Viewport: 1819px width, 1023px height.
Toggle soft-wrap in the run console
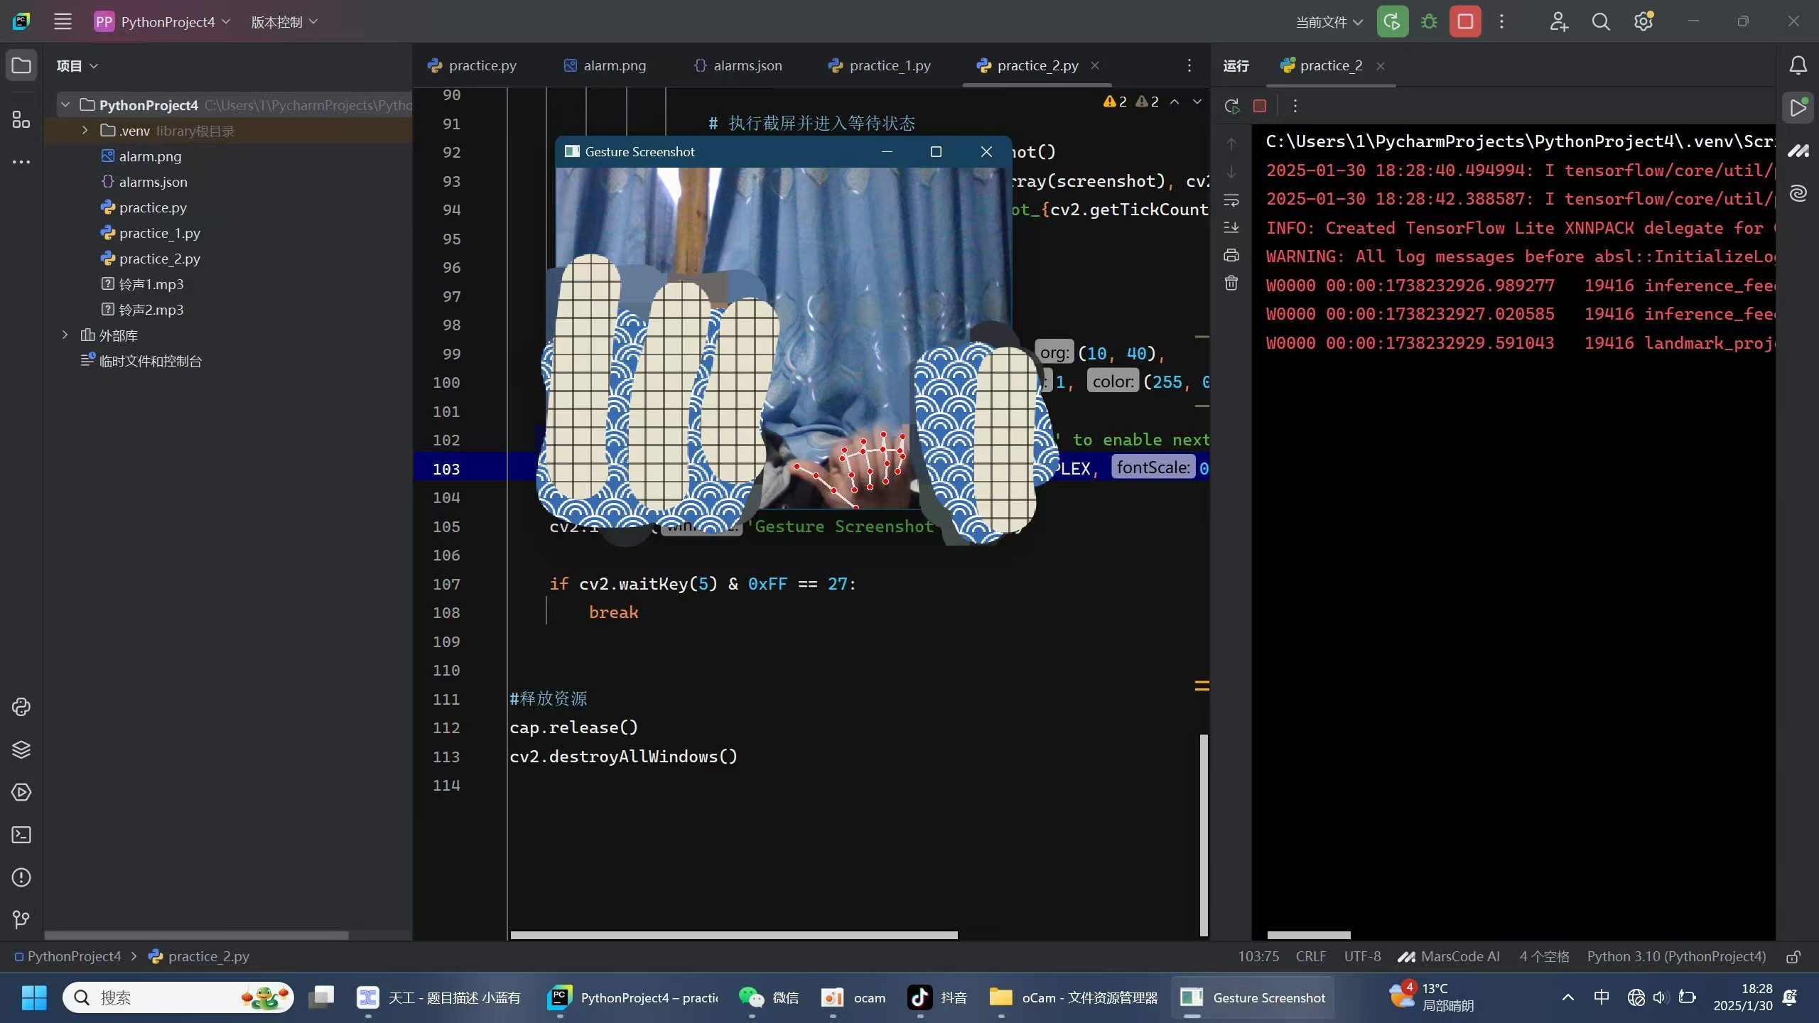point(1231,200)
